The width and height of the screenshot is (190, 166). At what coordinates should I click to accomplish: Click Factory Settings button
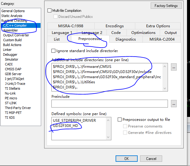[166, 6]
